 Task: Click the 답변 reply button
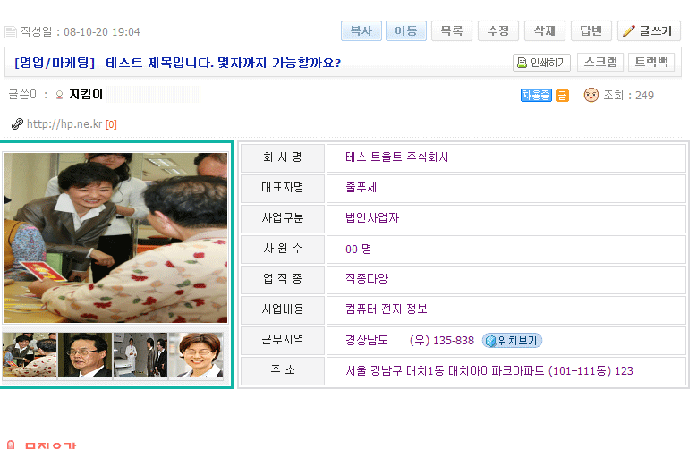(591, 31)
